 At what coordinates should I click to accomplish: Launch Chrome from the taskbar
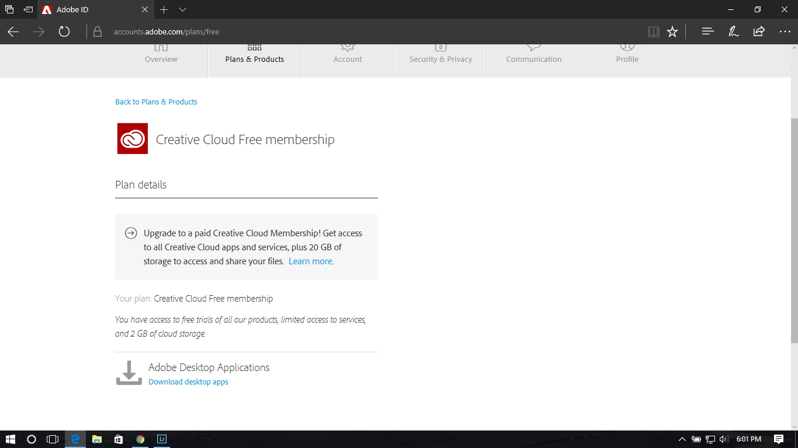click(x=140, y=439)
